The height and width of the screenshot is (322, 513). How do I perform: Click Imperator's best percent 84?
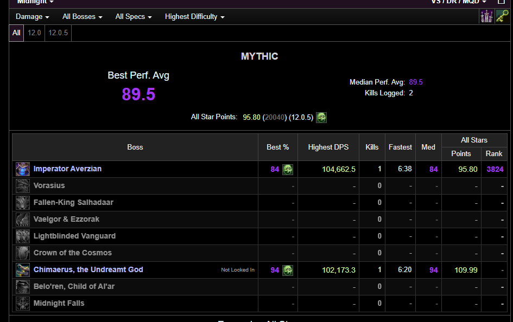(275, 170)
